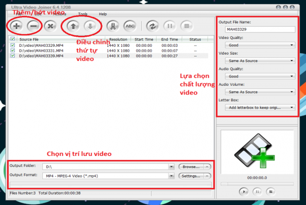Click the Status column header
The image size is (306, 205).
pos(195,39)
